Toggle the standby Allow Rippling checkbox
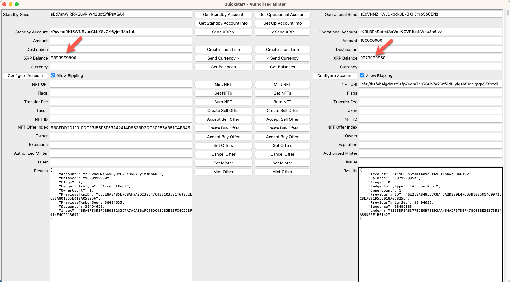This screenshot has height=282, width=510. tap(52, 75)
